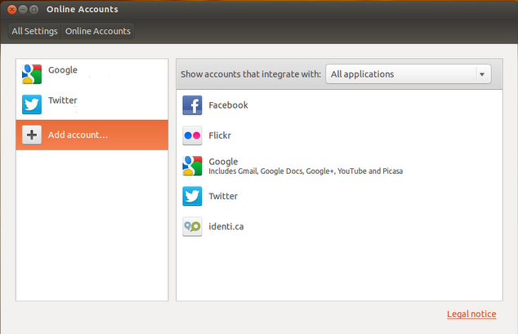Click the Includes Gmail, Google Docs description text
This screenshot has height=334, width=518.
point(306,171)
